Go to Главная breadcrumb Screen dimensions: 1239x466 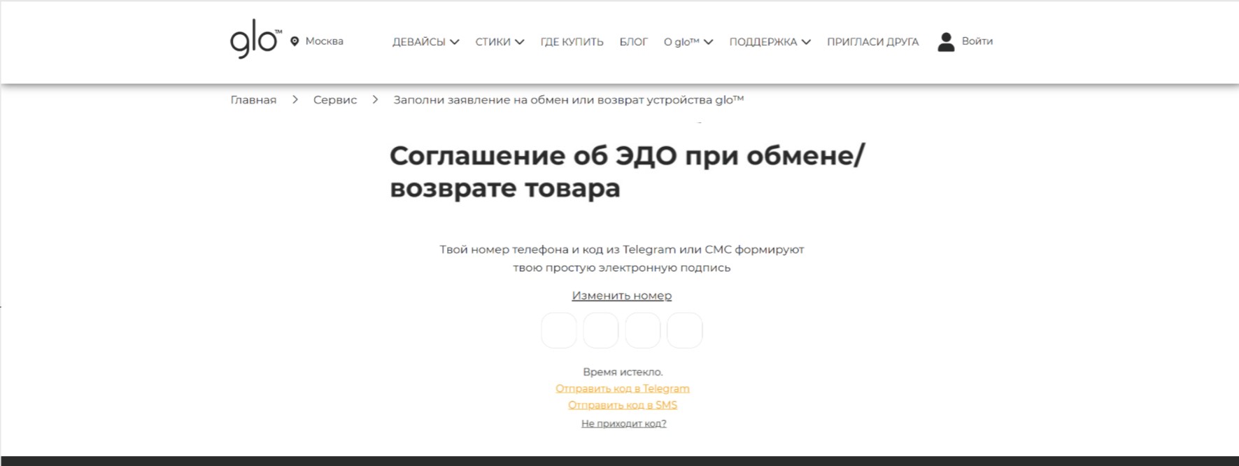253,100
